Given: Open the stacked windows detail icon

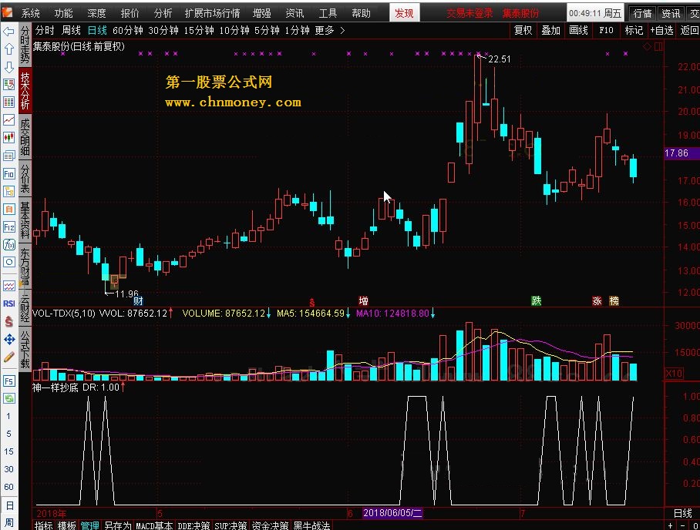Looking at the screenshot, I should tap(8, 156).
